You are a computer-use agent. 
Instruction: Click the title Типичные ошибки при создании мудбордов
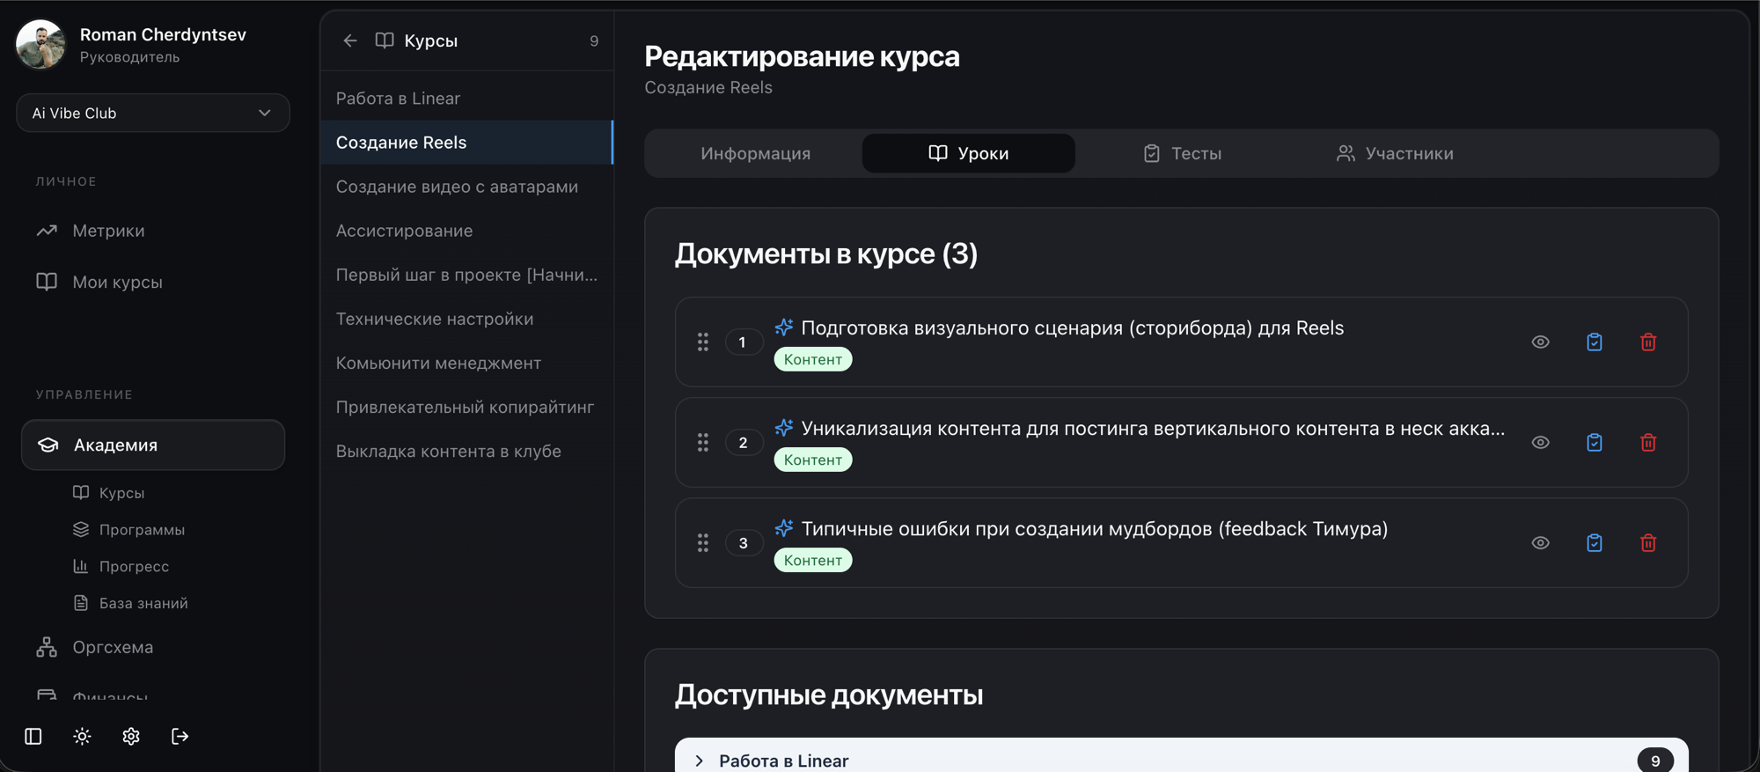1094,528
